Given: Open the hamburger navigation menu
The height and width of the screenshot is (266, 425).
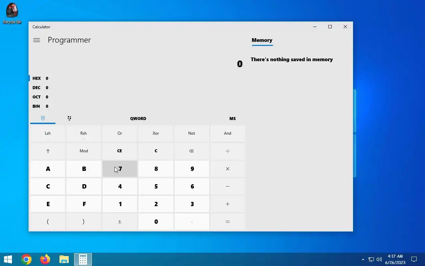Looking at the screenshot, I should (x=37, y=40).
